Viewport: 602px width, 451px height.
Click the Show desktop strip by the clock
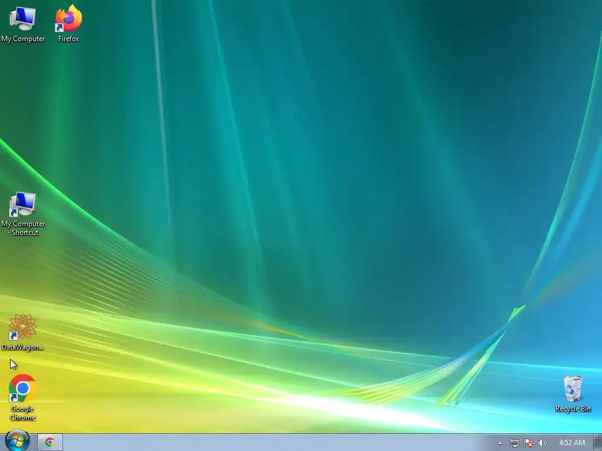(597, 443)
